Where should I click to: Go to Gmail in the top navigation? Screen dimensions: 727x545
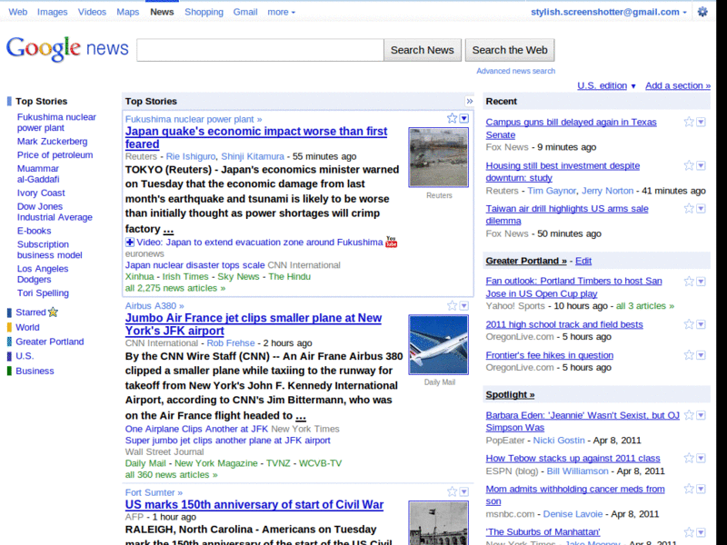click(x=245, y=12)
